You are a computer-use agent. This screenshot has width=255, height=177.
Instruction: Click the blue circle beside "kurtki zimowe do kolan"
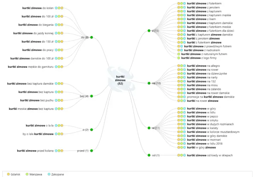coord(56,8)
